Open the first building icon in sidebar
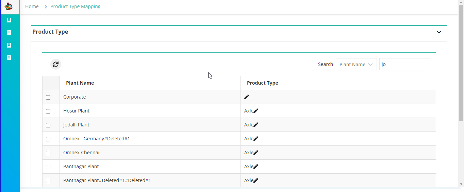Viewport: 464px width, 192px height. tap(9, 20)
